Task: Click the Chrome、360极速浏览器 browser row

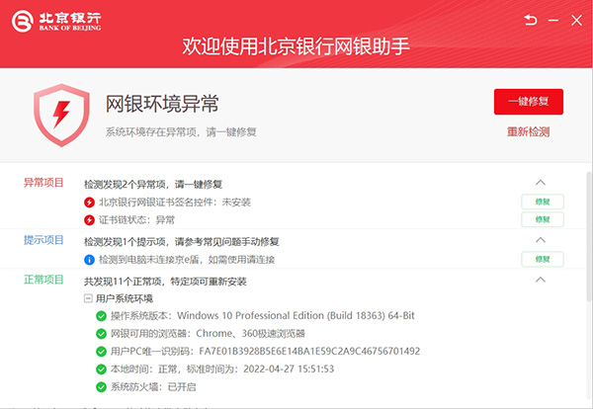Action: coord(201,334)
